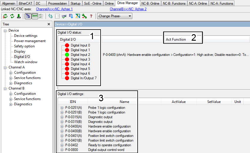This screenshot has height=153, width=250.
Task: Select Watch window in the tree
Action: click(26, 62)
